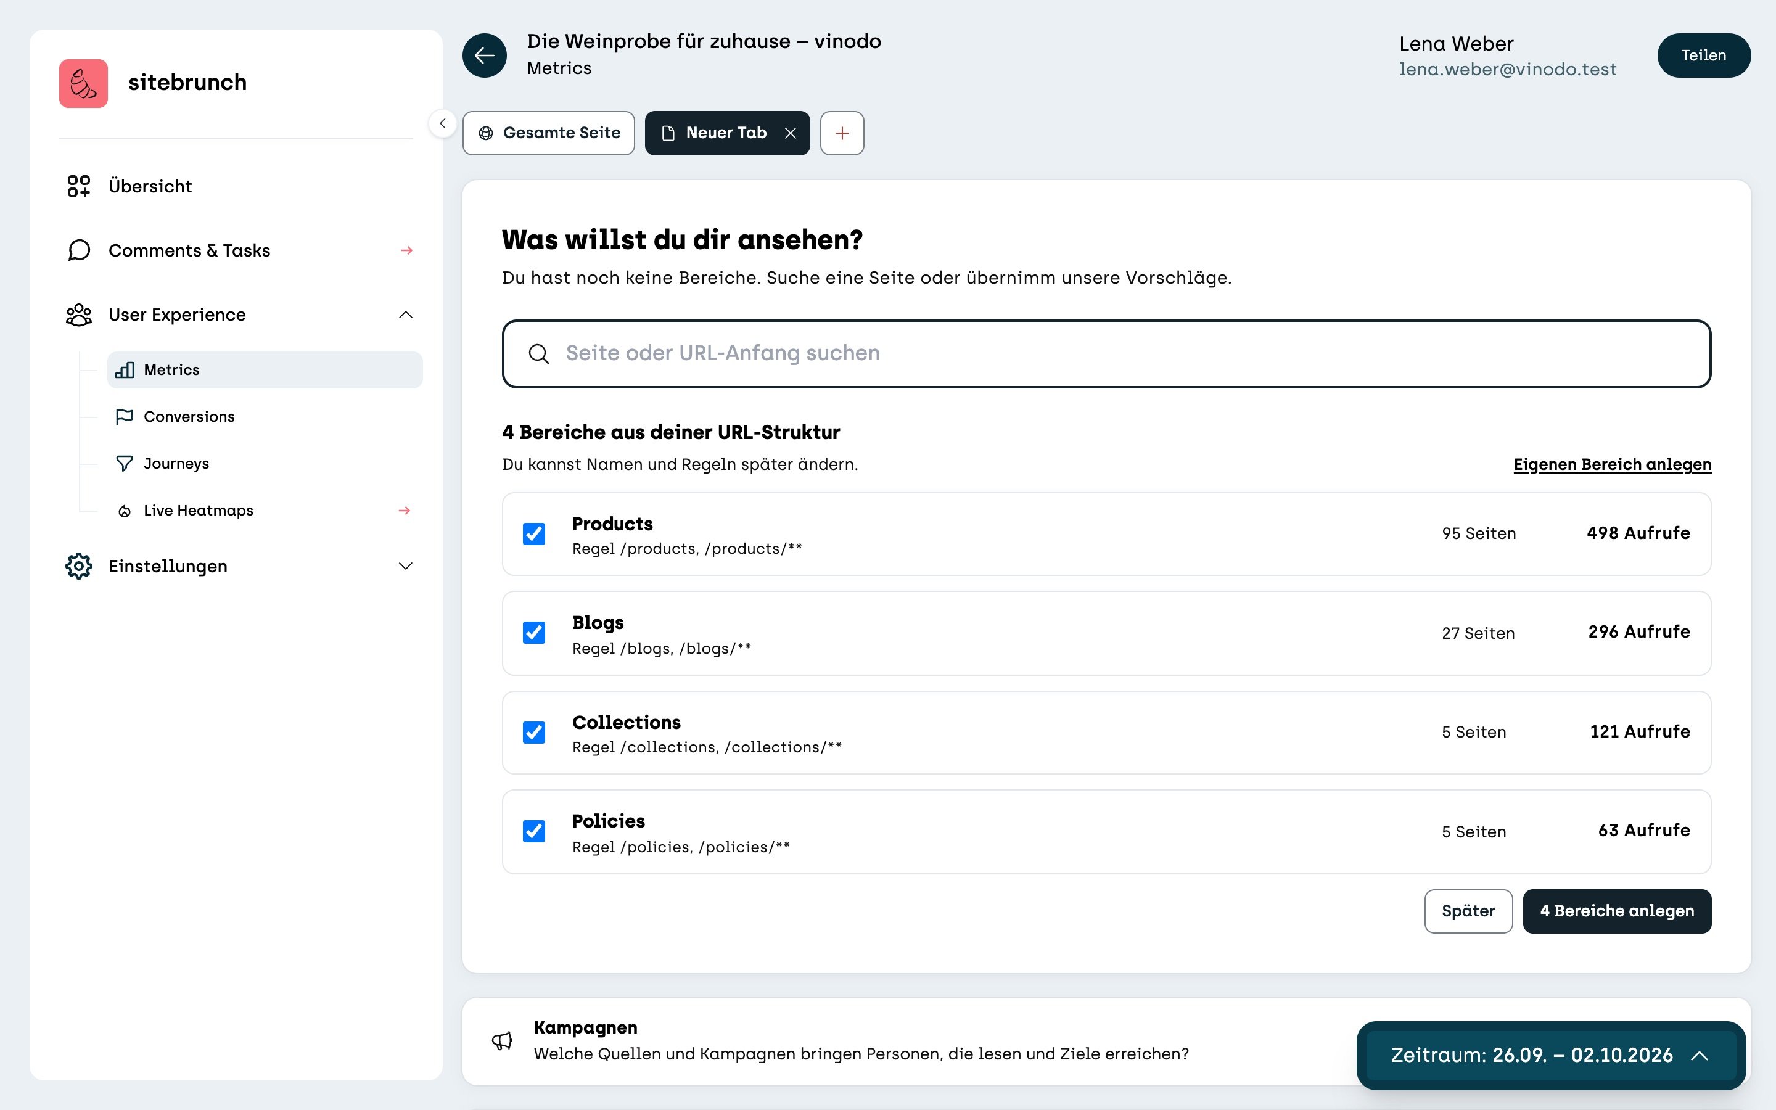Click the Regel /collections, /collections/** text
1776x1110 pixels.
[x=707, y=747]
